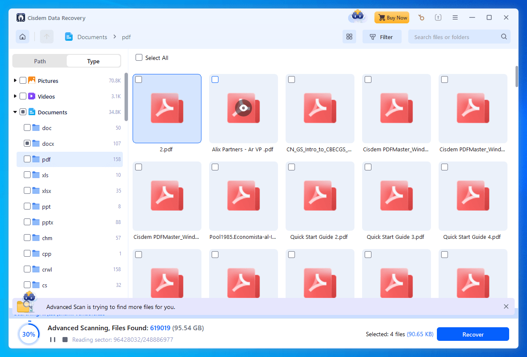The image size is (527, 357).
Task: Check the xls folder checkbox
Action: (27, 175)
